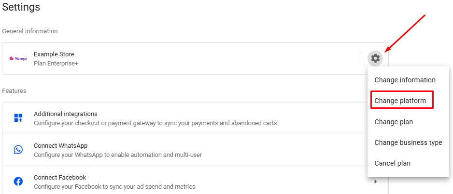The image size is (453, 194).
Task: Open the Connect Facebook title
Action: [59, 177]
